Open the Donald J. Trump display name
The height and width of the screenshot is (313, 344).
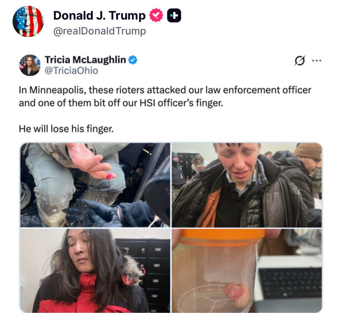99,15
